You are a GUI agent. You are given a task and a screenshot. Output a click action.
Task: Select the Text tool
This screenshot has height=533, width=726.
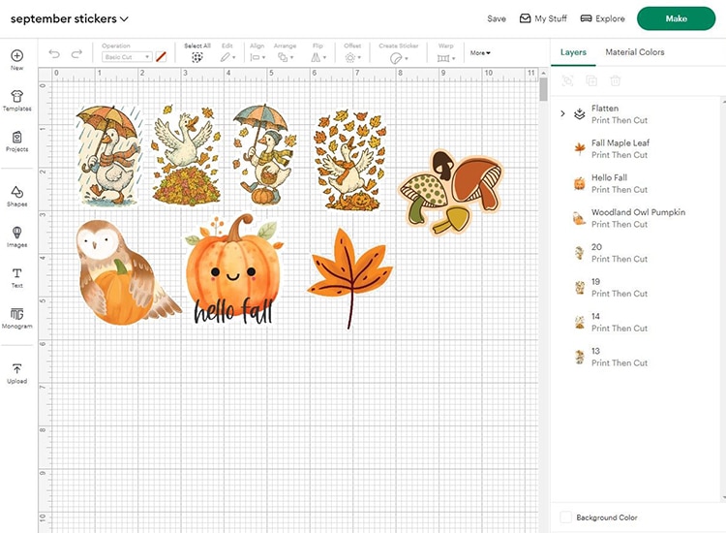(x=16, y=277)
